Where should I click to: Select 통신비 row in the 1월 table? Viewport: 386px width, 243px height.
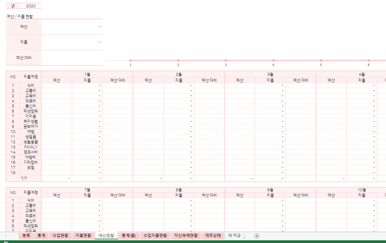tap(31, 106)
